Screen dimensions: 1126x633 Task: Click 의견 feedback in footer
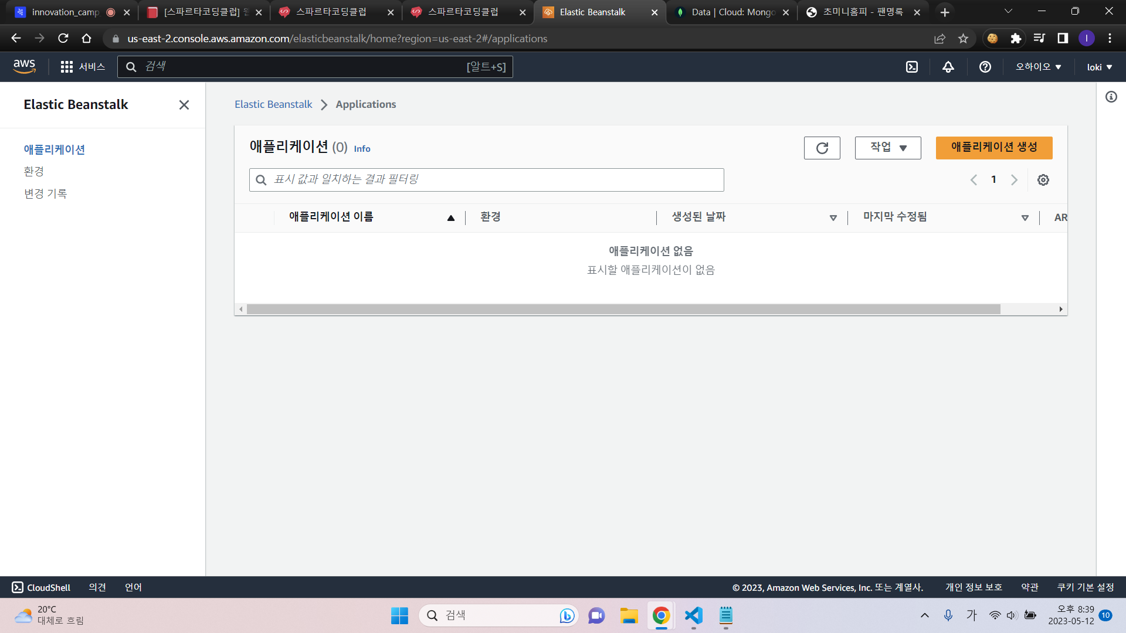[97, 587]
